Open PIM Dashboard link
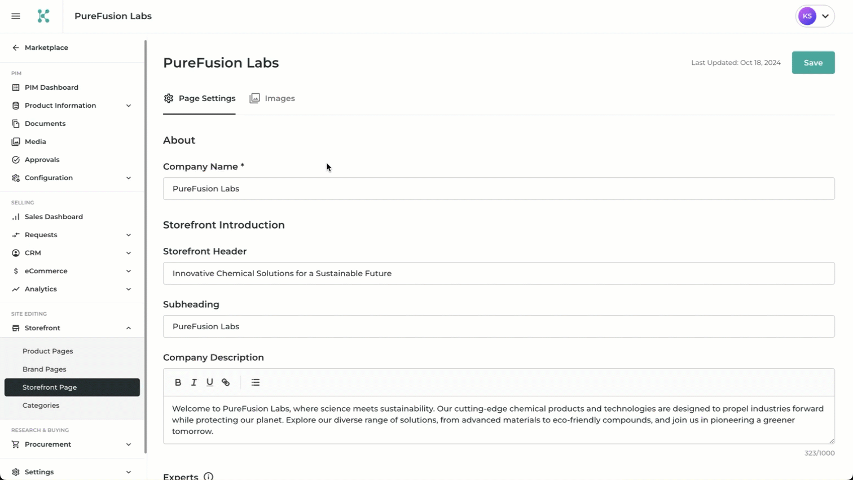The image size is (853, 480). tap(51, 88)
